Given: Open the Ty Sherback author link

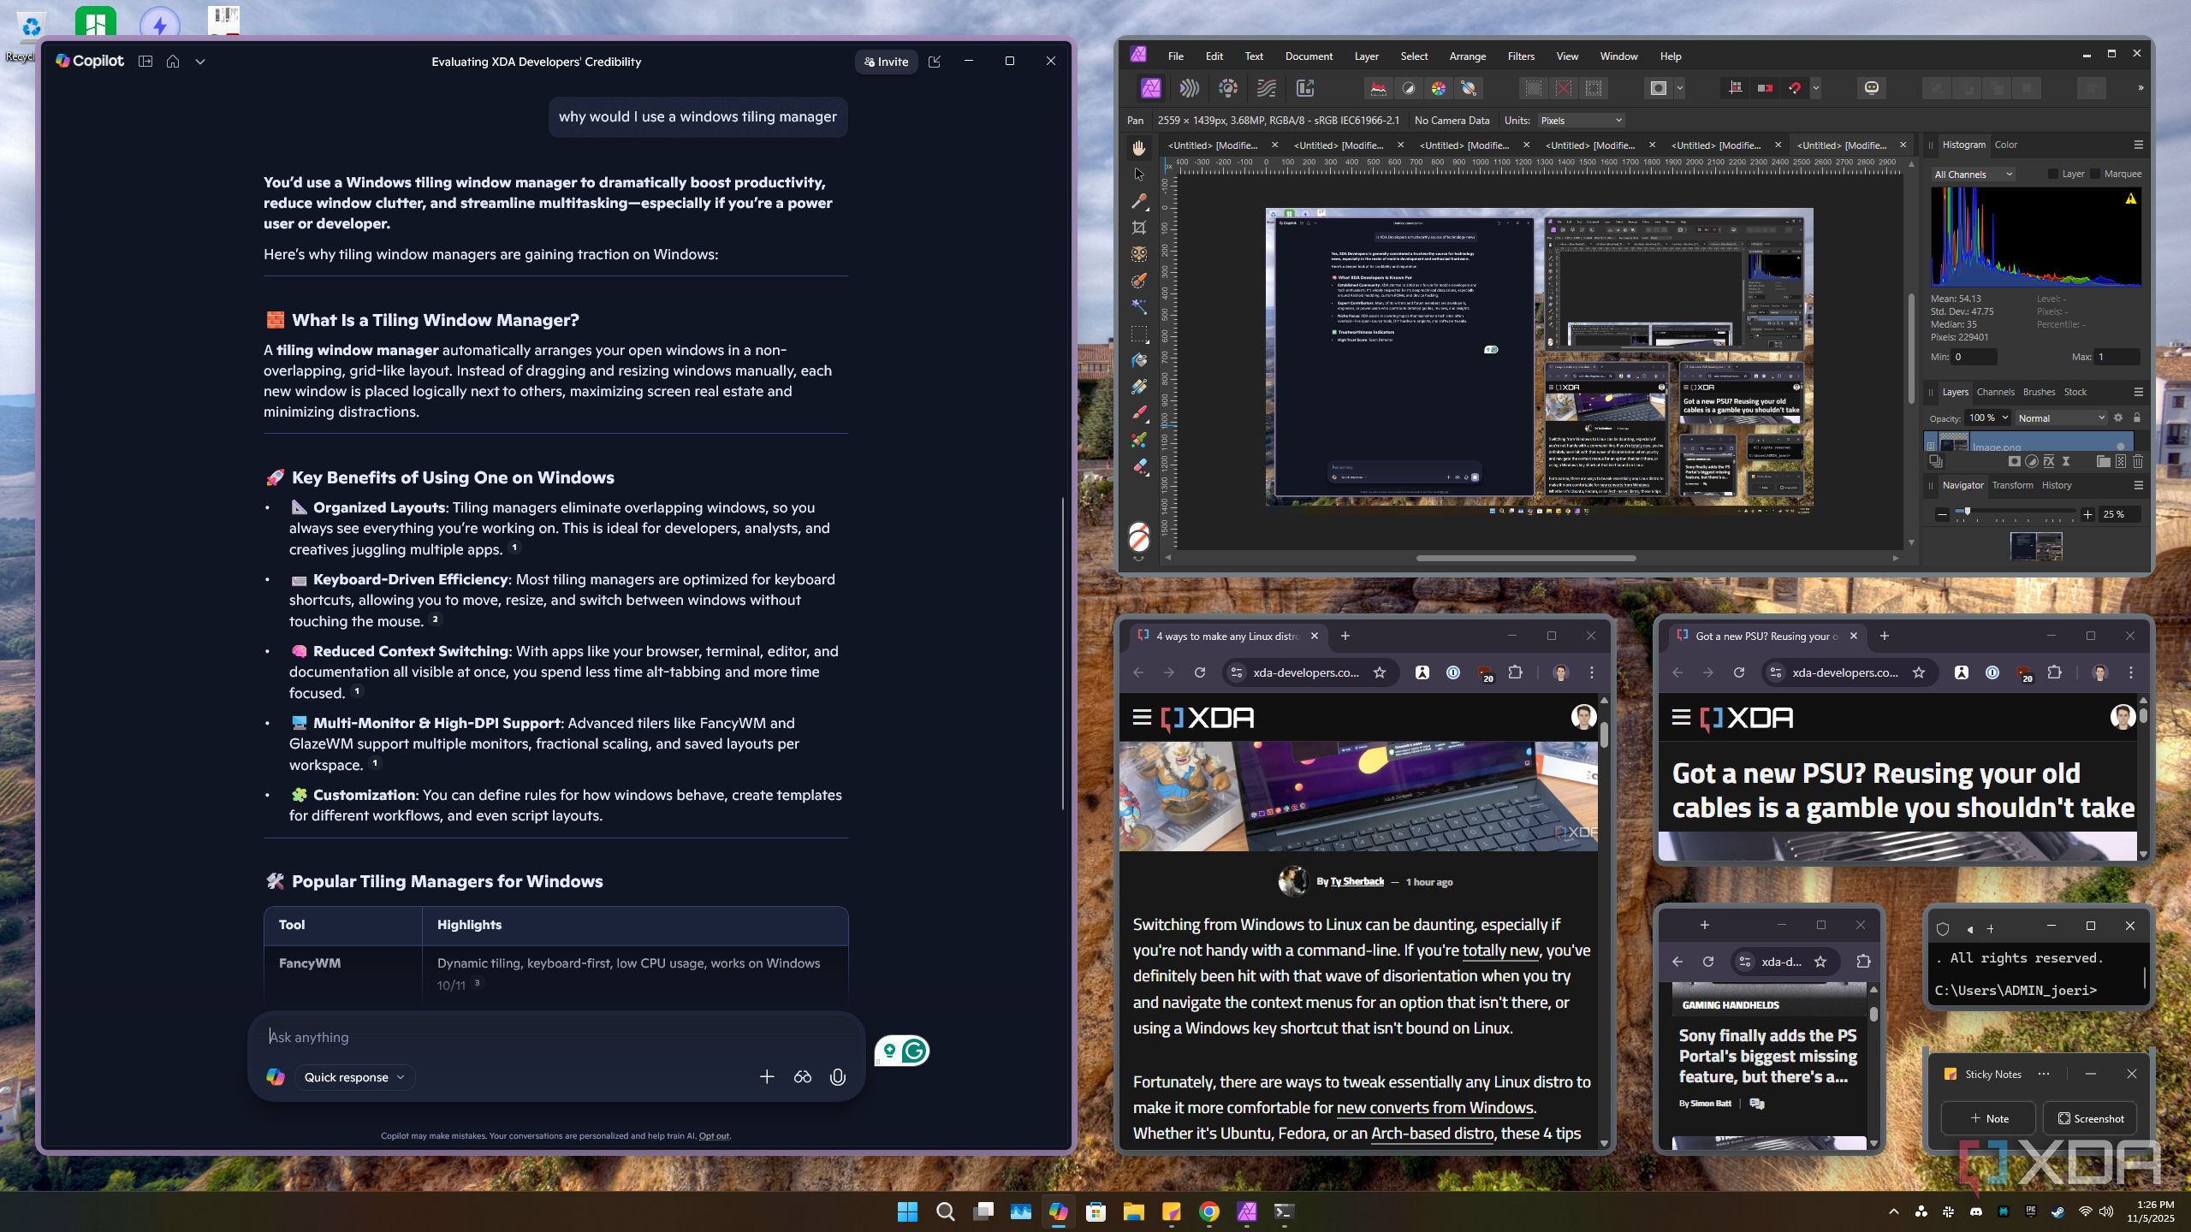Looking at the screenshot, I should point(1357,881).
